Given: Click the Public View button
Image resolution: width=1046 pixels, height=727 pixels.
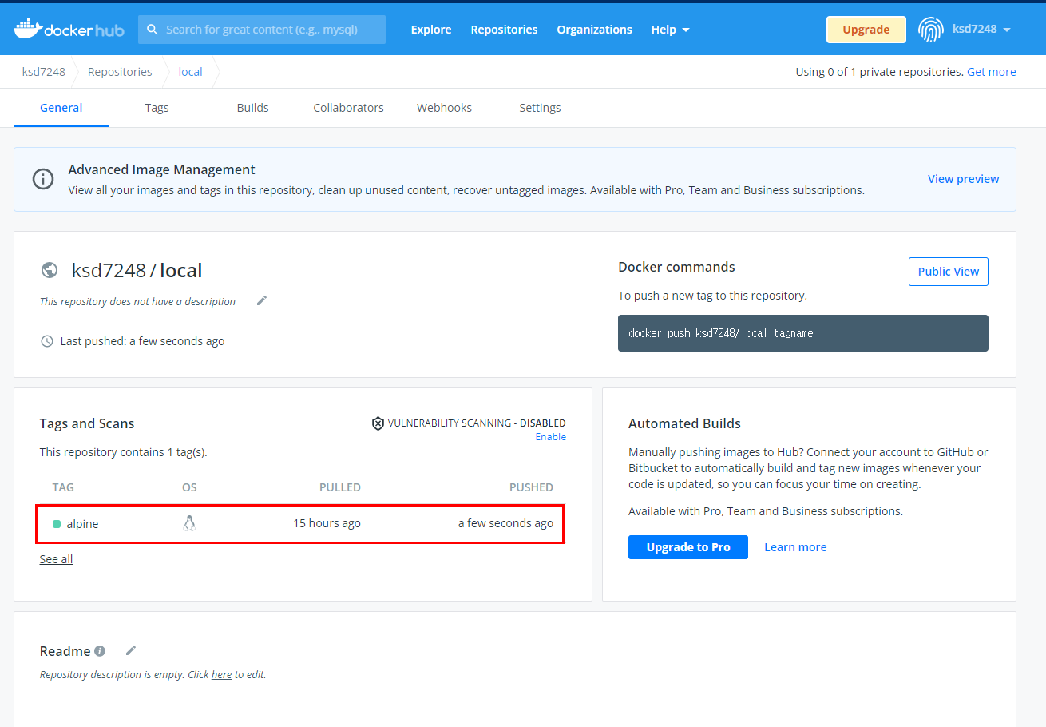Looking at the screenshot, I should pos(949,272).
